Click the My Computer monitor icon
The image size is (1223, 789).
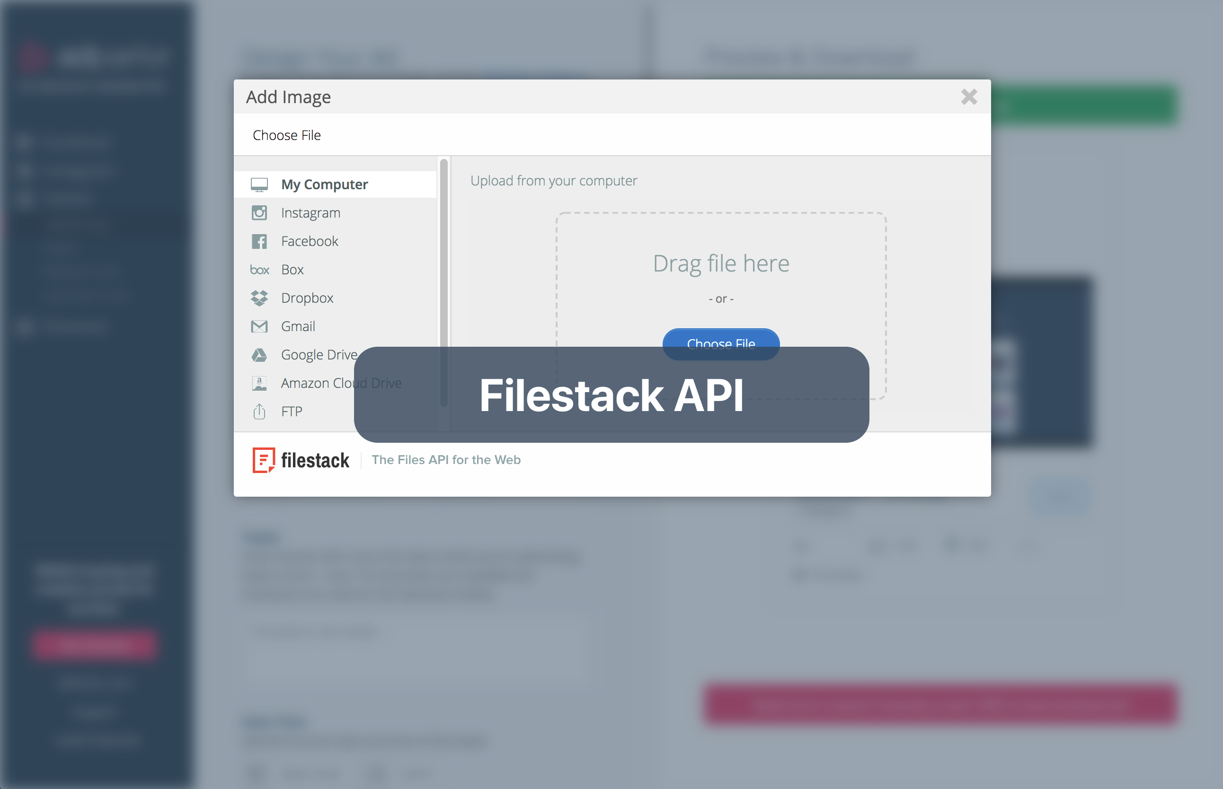[260, 184]
